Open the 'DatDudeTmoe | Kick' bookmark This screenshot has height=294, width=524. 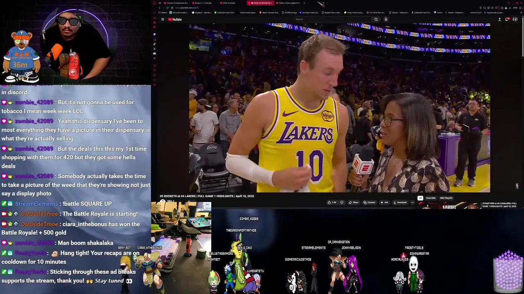224,13
